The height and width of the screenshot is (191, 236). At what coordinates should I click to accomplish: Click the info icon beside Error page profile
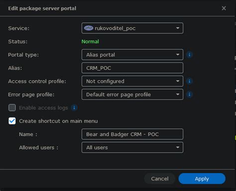[x=189, y=95]
